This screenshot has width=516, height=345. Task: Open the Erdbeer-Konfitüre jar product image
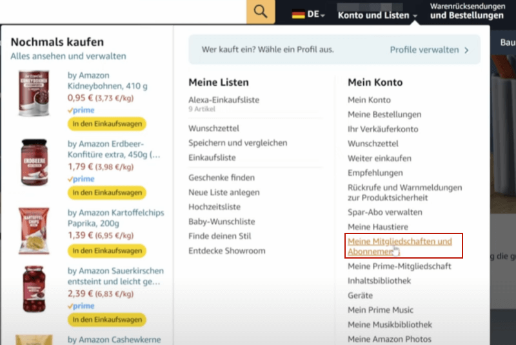(35, 163)
